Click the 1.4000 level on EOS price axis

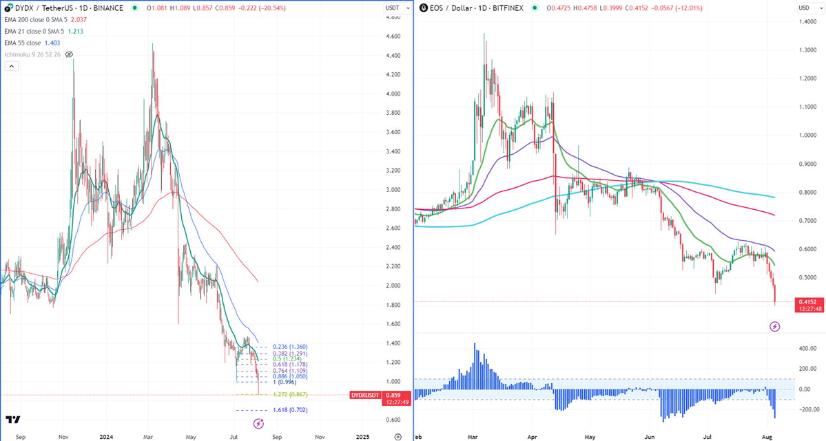point(807,21)
